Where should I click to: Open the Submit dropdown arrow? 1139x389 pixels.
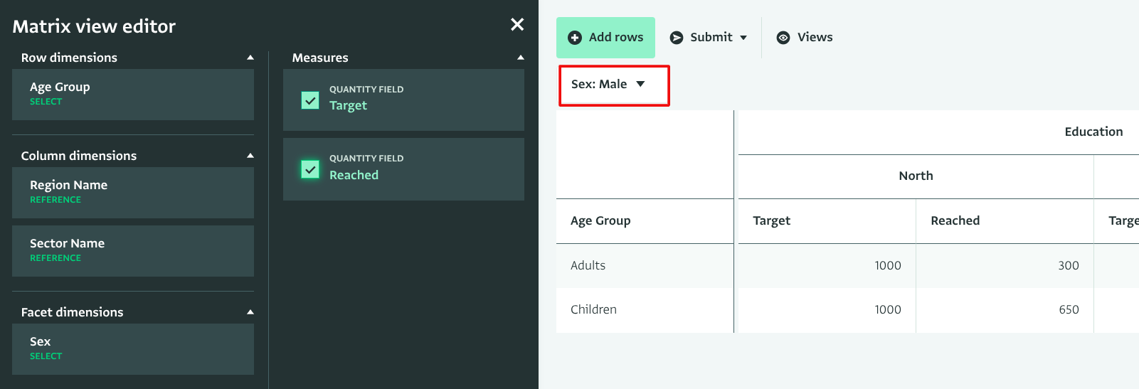[743, 38]
